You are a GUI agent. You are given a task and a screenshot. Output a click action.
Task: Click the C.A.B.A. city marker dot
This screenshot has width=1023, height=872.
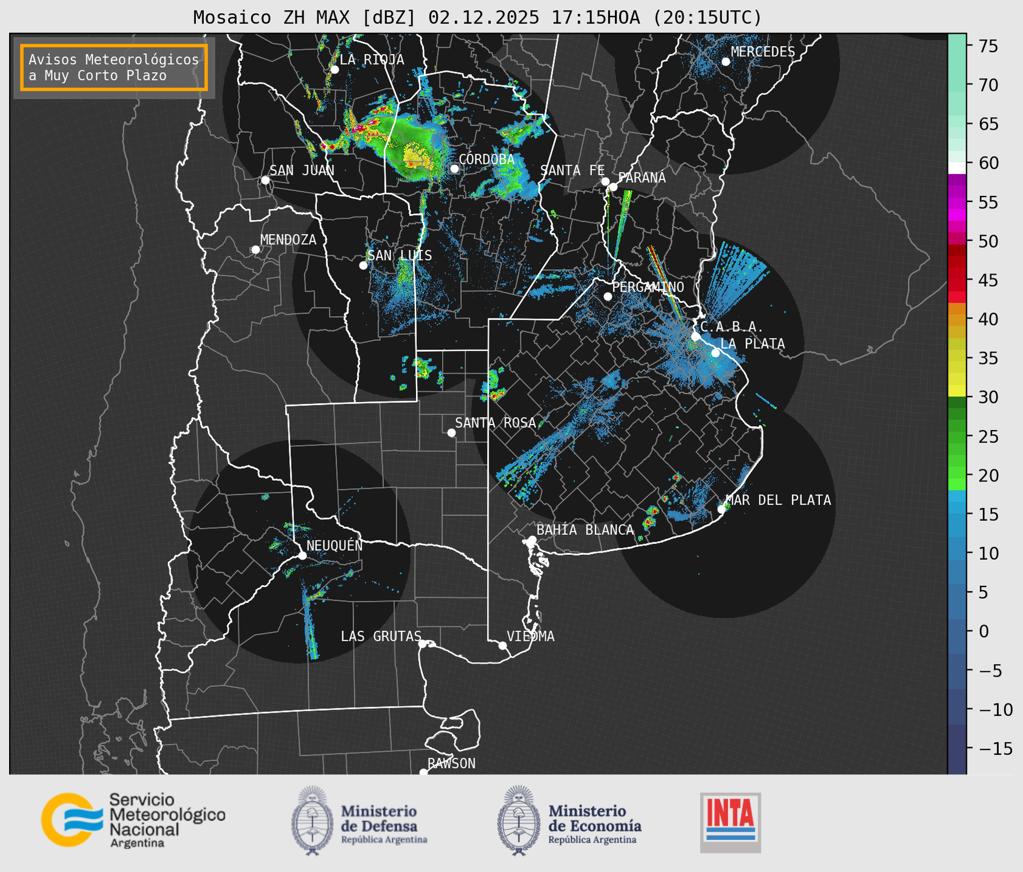click(x=696, y=337)
